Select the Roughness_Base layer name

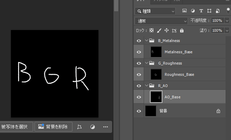point(179,74)
